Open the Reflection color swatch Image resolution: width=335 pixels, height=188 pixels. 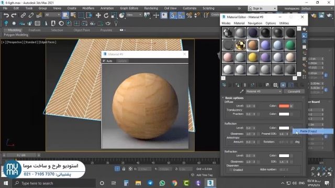click(x=284, y=128)
